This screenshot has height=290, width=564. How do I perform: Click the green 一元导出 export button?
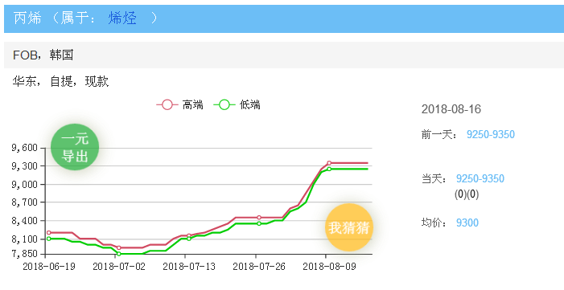tap(75, 147)
